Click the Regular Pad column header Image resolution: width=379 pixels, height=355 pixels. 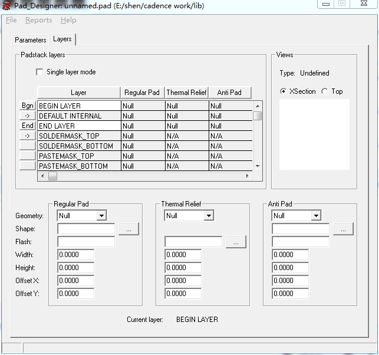click(142, 93)
